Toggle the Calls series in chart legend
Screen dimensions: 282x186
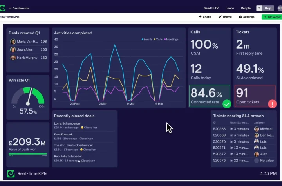pos(158,39)
